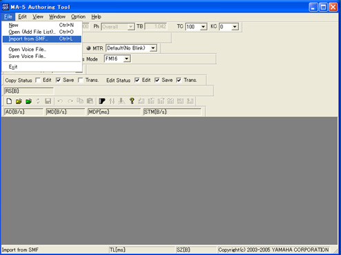The width and height of the screenshot is (341, 255).
Task: Open the TC 100 dropdown
Action: pos(203,27)
